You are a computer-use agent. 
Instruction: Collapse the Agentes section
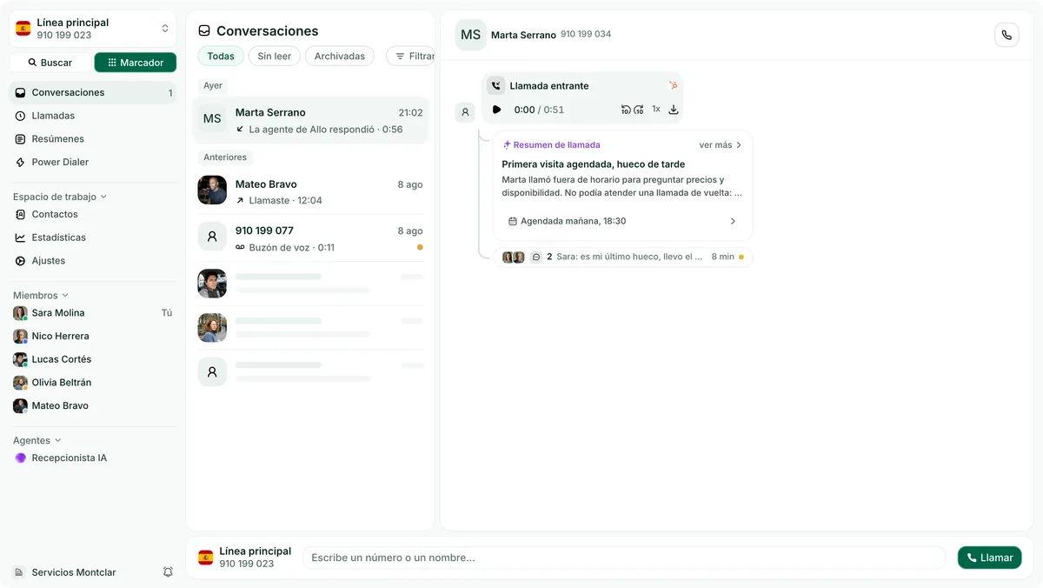(x=37, y=440)
